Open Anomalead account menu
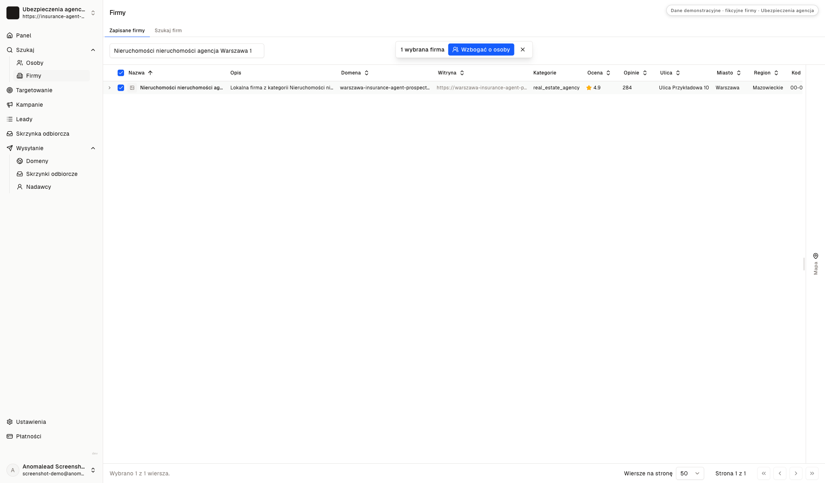This screenshot has width=825, height=483. tap(51, 470)
